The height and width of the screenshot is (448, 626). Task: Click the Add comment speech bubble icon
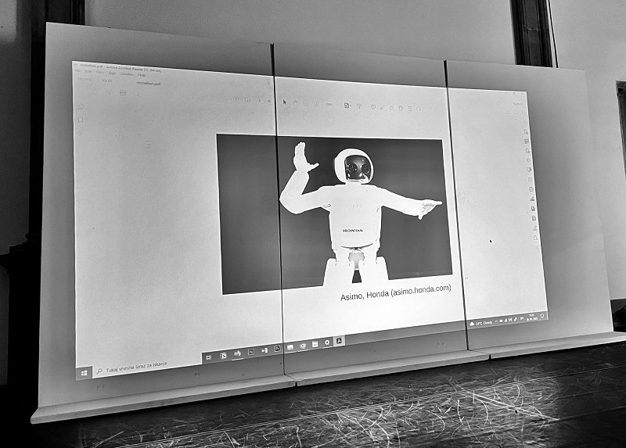pos(373,106)
